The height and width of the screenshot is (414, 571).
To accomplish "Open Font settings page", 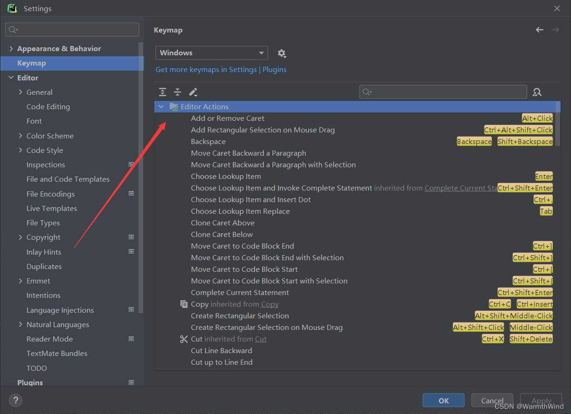I will [34, 121].
